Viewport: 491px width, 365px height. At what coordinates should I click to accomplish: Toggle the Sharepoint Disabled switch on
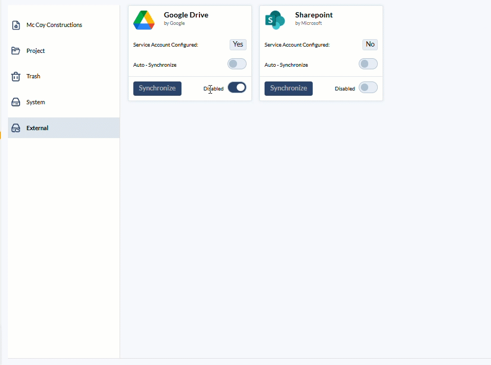[x=368, y=88]
